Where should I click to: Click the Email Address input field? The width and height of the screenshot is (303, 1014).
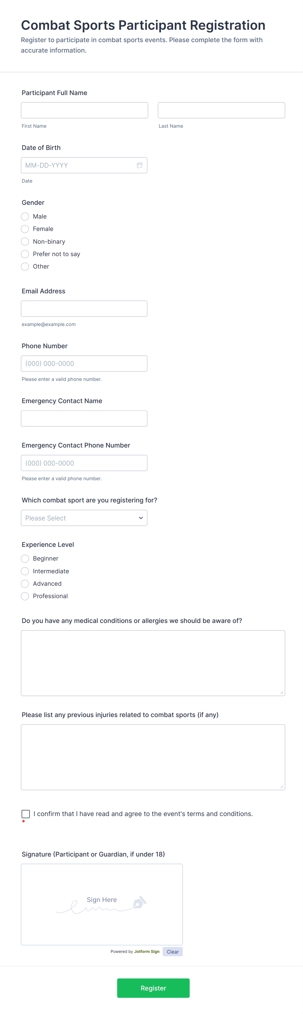click(x=84, y=309)
